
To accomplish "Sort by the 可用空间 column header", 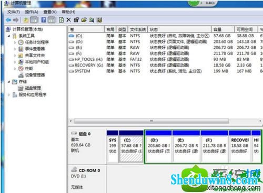I will pos(246,29).
